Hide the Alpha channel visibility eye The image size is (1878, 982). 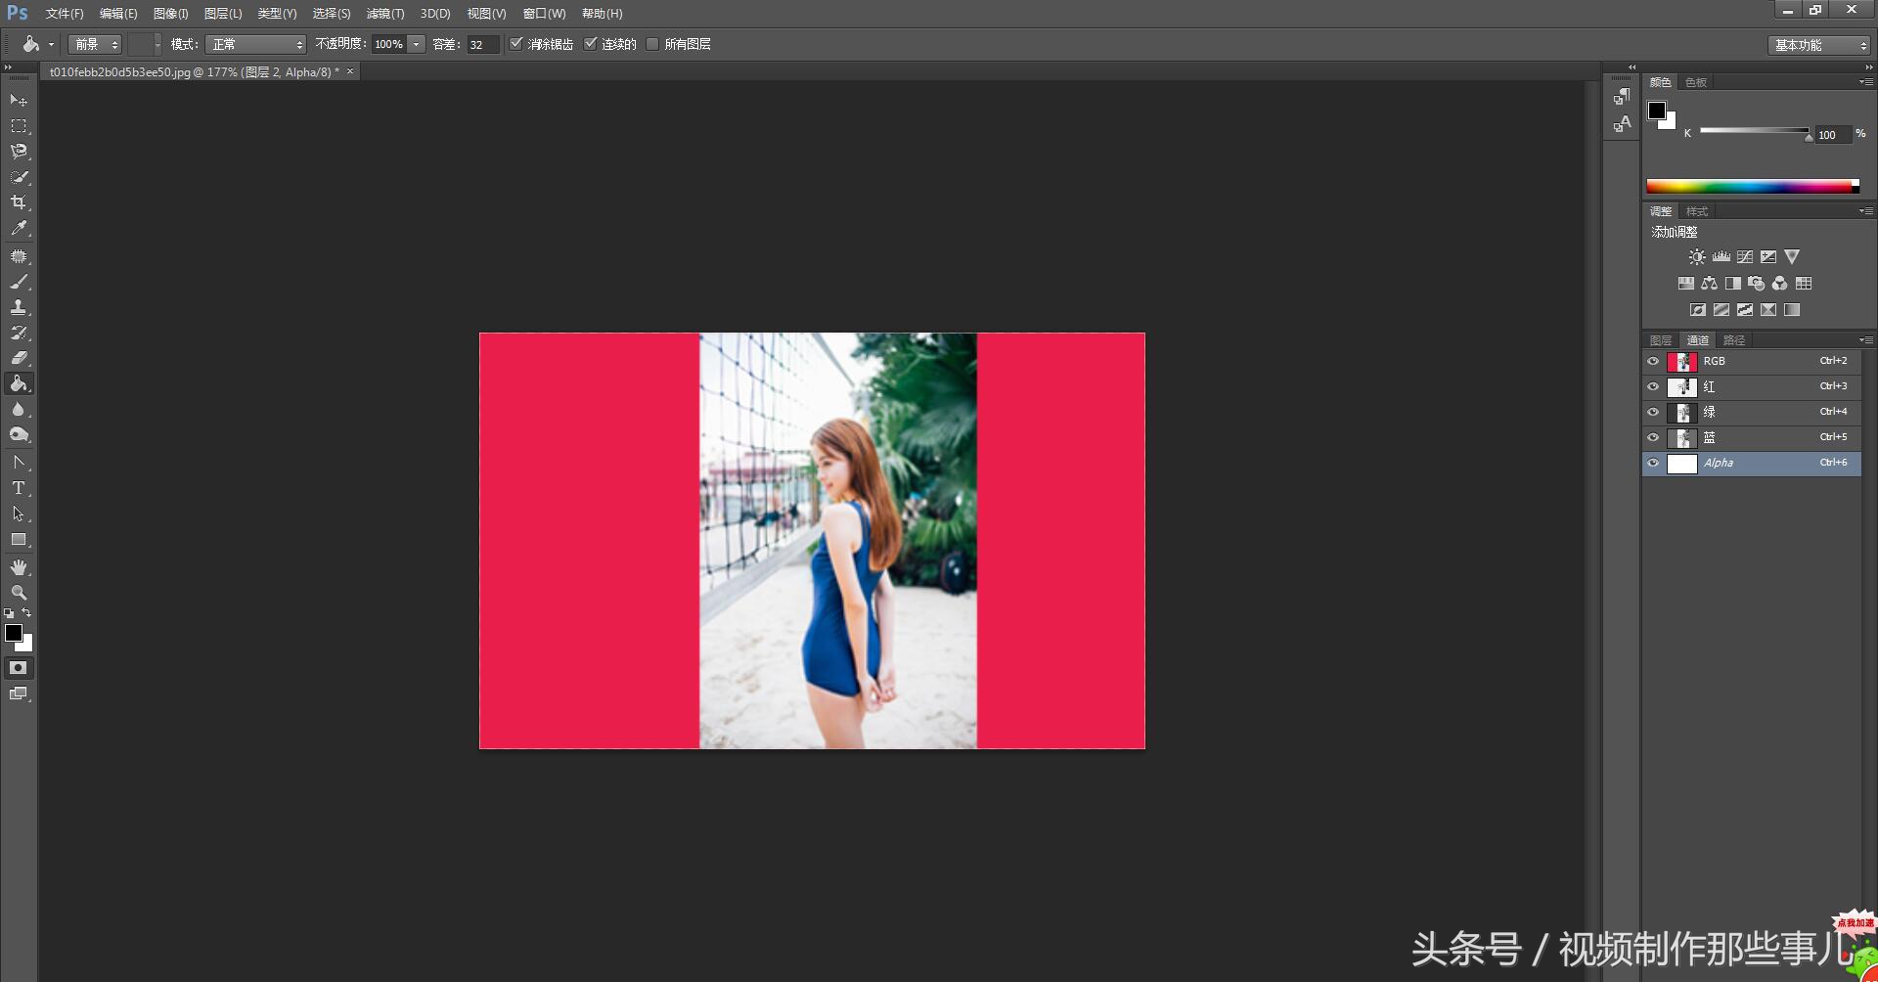1653,464
